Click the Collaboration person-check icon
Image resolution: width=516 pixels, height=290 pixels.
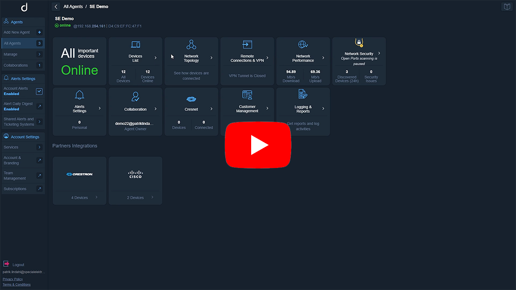point(135,97)
